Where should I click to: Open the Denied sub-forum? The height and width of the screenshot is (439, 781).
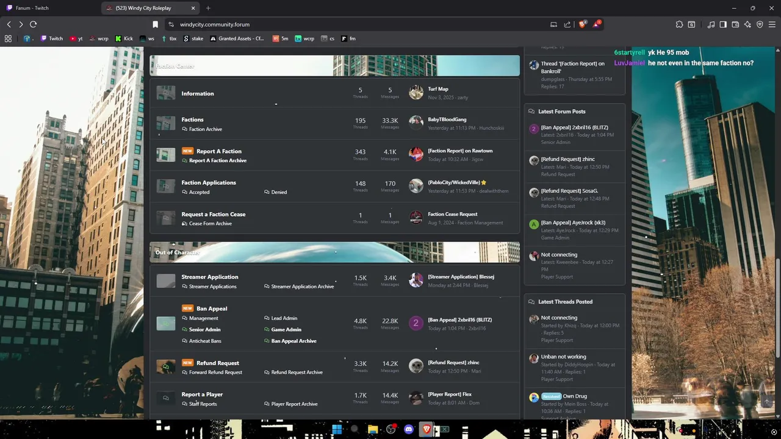tap(279, 192)
